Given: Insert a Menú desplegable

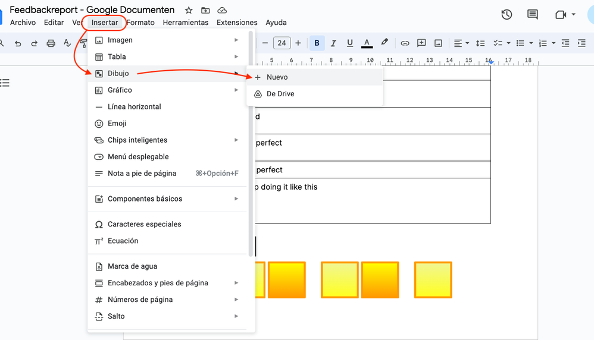Looking at the screenshot, I should pos(167,156).
